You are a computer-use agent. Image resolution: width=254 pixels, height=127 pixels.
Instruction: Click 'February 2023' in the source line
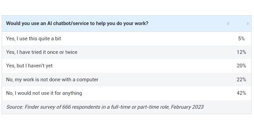pos(187,107)
